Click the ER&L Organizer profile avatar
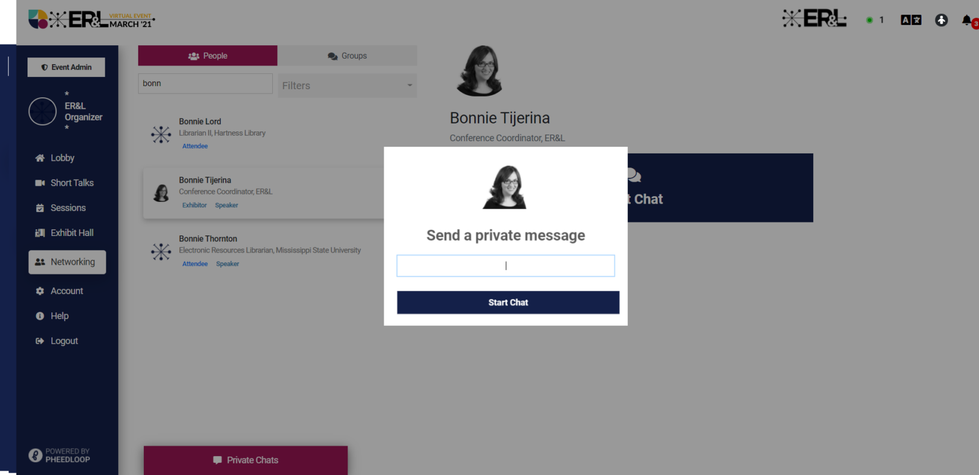The image size is (979, 475). pyautogui.click(x=43, y=111)
